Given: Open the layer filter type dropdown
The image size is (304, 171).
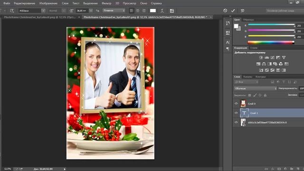Looking at the screenshot, I should 246,82.
